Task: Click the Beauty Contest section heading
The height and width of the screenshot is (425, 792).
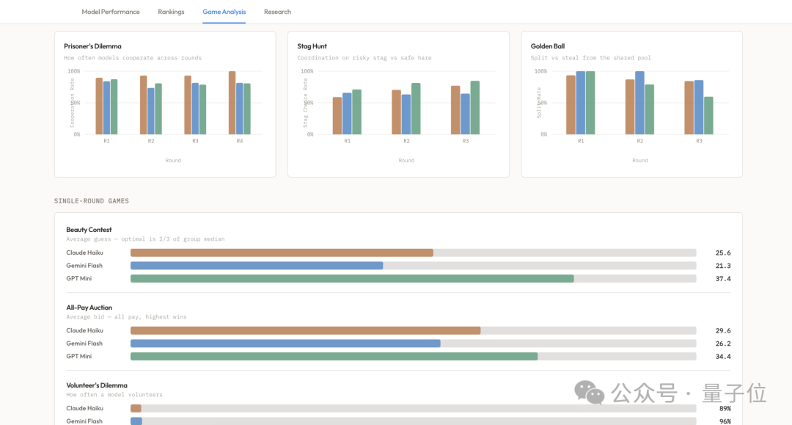Action: (89, 230)
